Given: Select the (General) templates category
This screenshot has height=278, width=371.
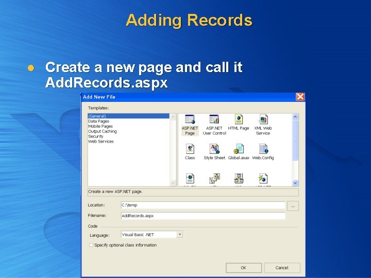Looking at the screenshot, I should 128,116.
